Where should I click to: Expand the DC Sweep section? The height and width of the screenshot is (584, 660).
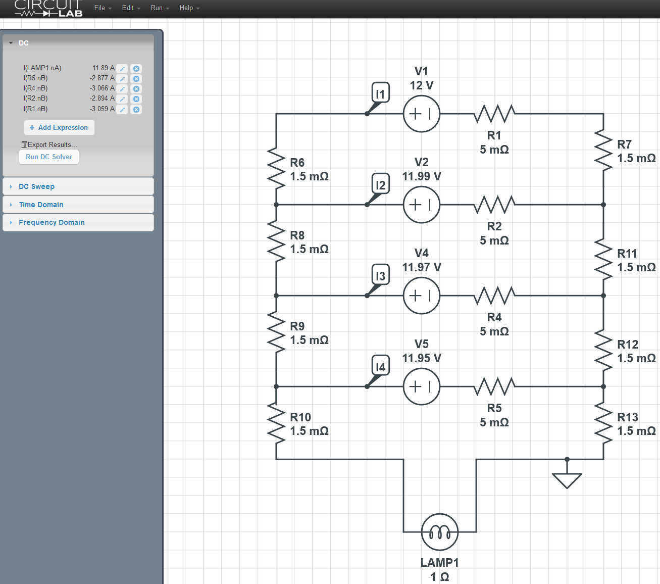[36, 186]
